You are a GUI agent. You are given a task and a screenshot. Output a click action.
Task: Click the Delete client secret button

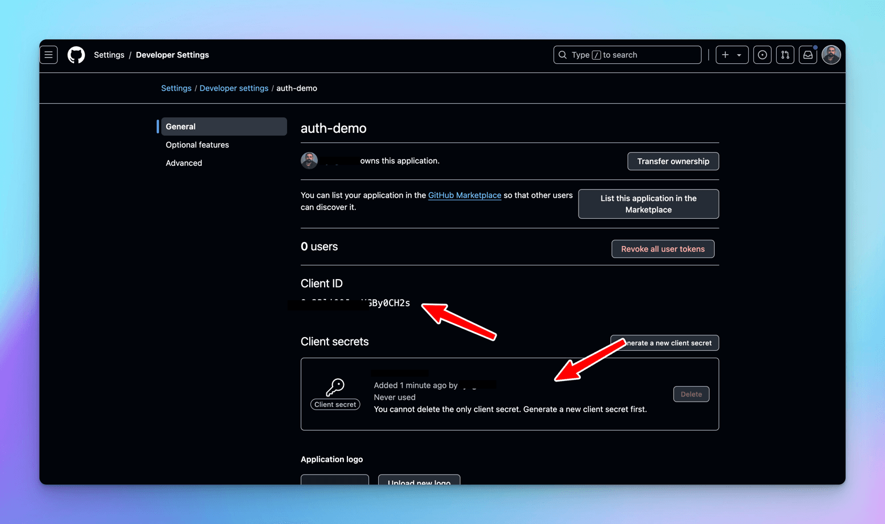(691, 394)
